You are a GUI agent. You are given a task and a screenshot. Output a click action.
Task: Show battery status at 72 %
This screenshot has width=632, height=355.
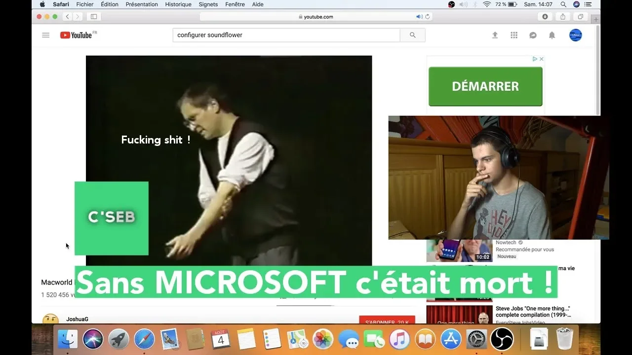(x=506, y=4)
